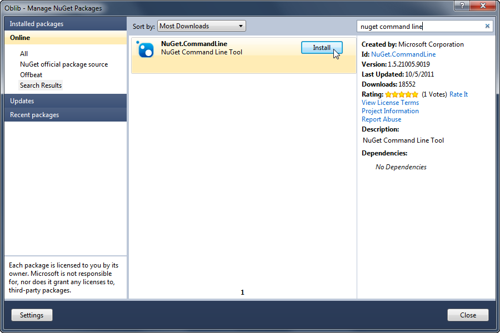The width and height of the screenshot is (500, 333).
Task: Expand the Updates section
Action: [x=66, y=101]
